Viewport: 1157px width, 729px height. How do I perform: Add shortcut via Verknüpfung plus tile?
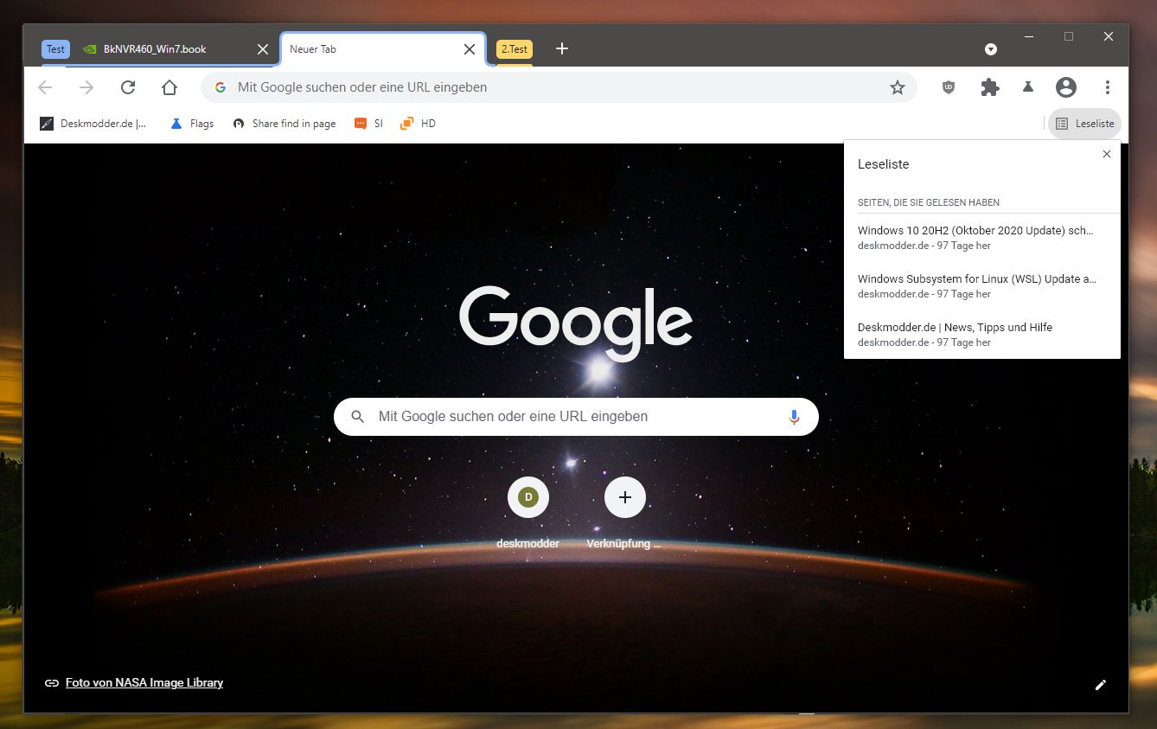pyautogui.click(x=625, y=514)
